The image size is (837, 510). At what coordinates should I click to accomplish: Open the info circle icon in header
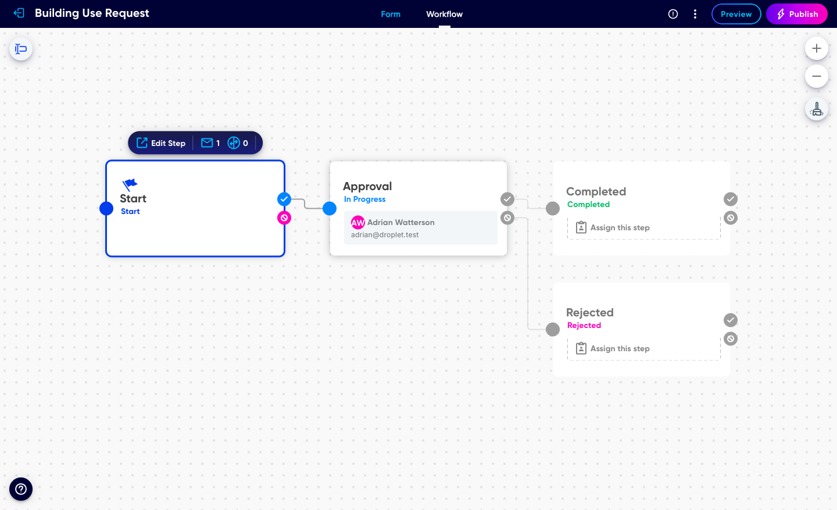pyautogui.click(x=673, y=14)
